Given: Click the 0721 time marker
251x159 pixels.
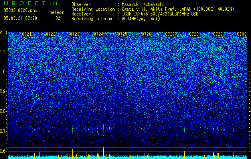Looking at the screenshot, I should (27, 34).
